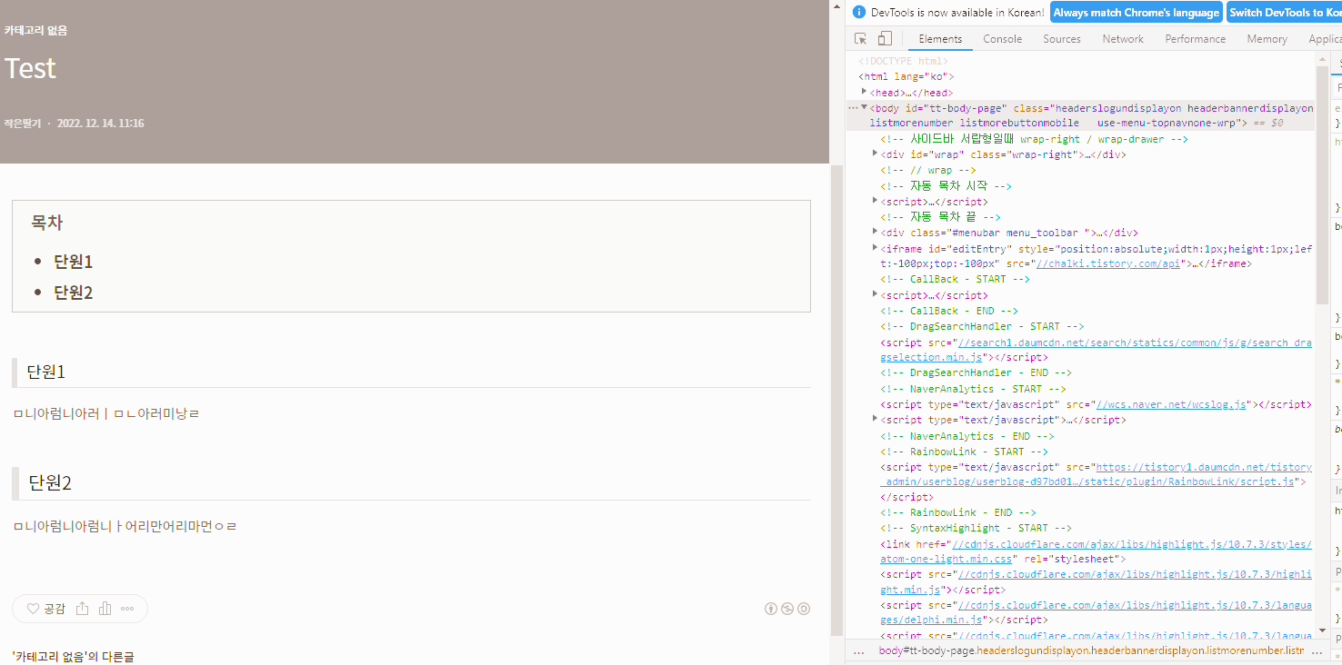Click the Test post title
The height and width of the screenshot is (665, 1342).
(30, 68)
